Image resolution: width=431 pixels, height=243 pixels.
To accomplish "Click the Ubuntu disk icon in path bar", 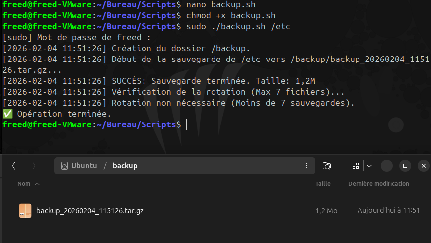I will pos(64,166).
